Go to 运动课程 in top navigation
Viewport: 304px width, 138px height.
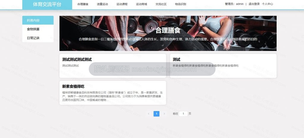coord(122,4)
